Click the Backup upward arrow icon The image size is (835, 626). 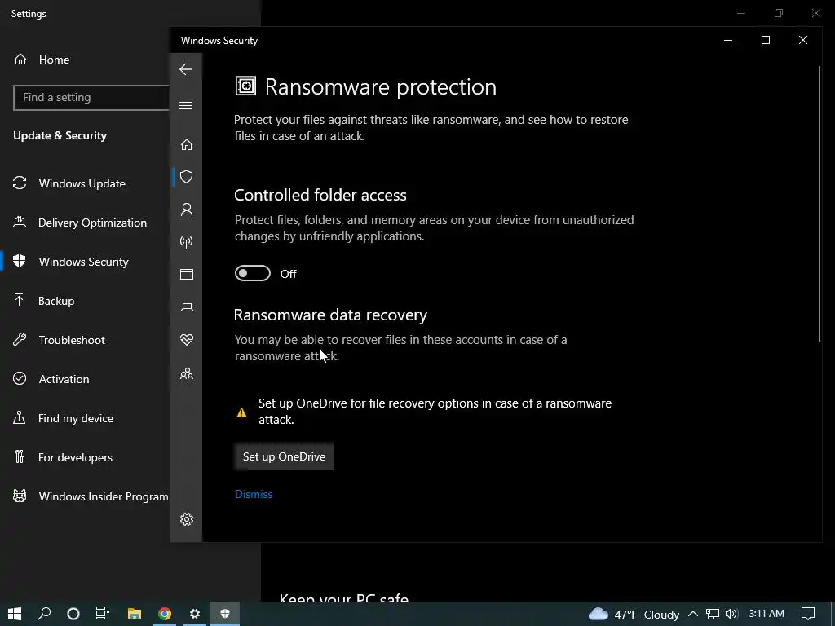point(20,300)
